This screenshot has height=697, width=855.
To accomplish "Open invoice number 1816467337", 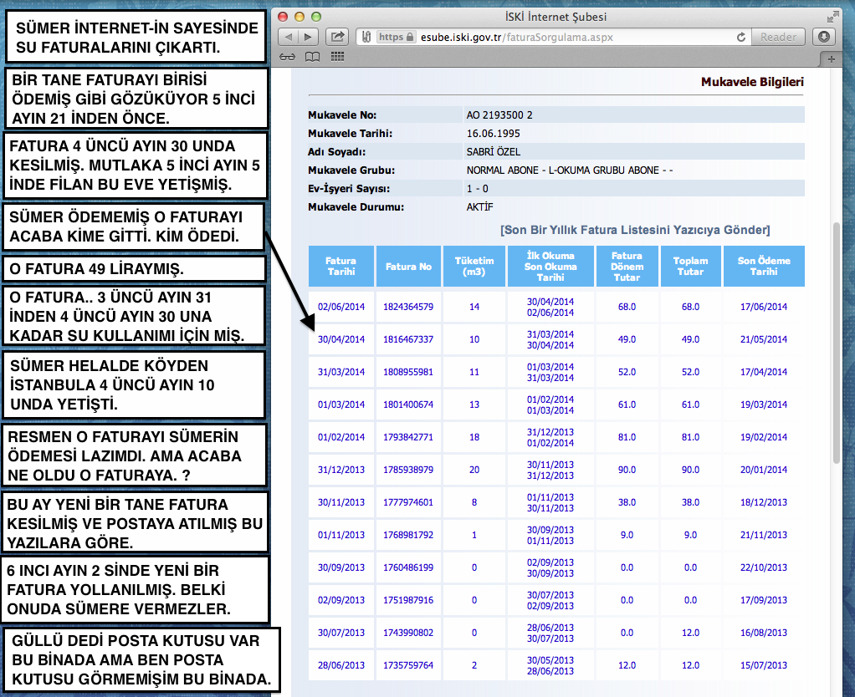I will click(x=408, y=339).
